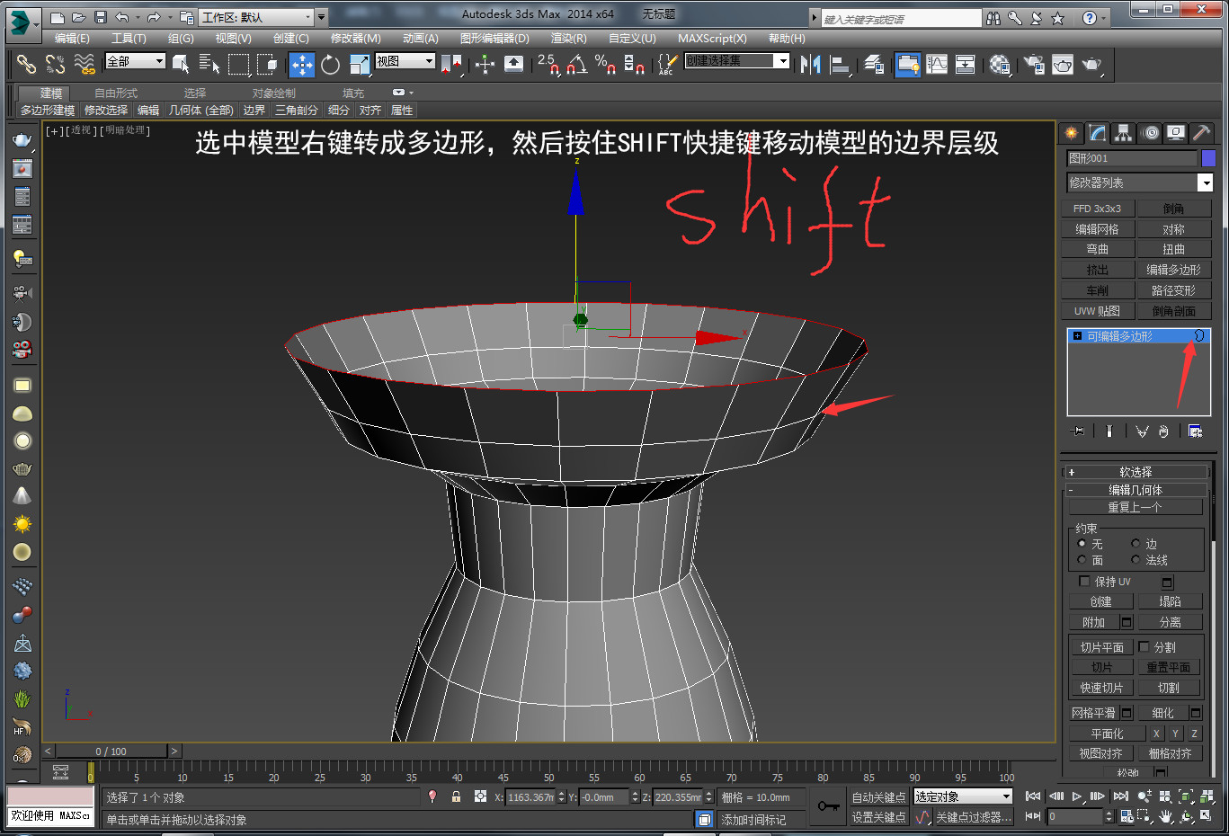
Task: Click the 倒角 modifier button
Action: 1173,209
